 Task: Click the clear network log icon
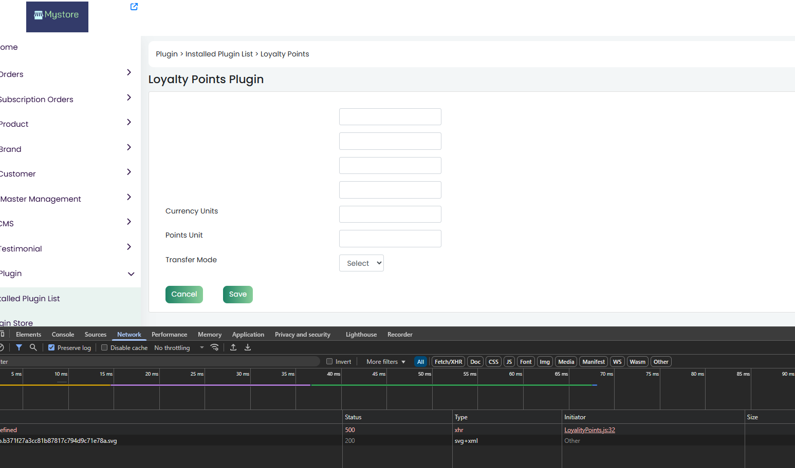point(2,347)
